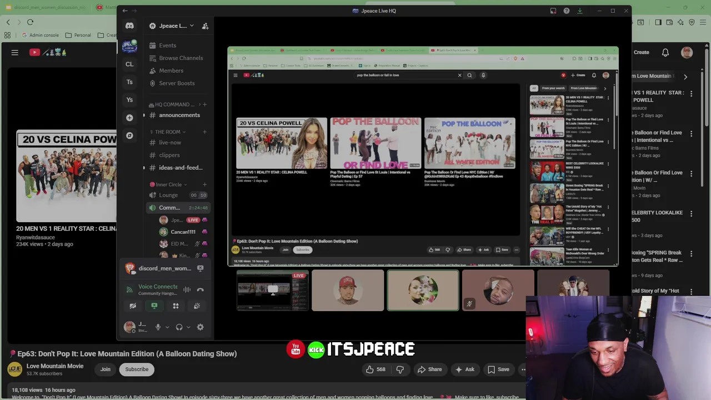Click YouTube Create button
The image size is (711, 400).
point(641,52)
